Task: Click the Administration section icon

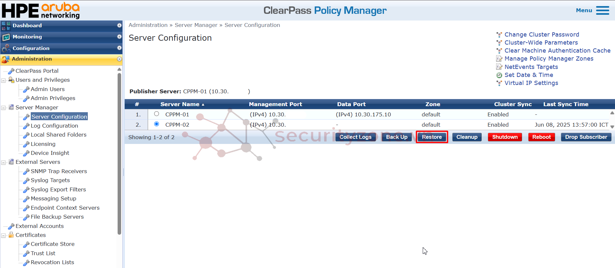Action: [5, 59]
